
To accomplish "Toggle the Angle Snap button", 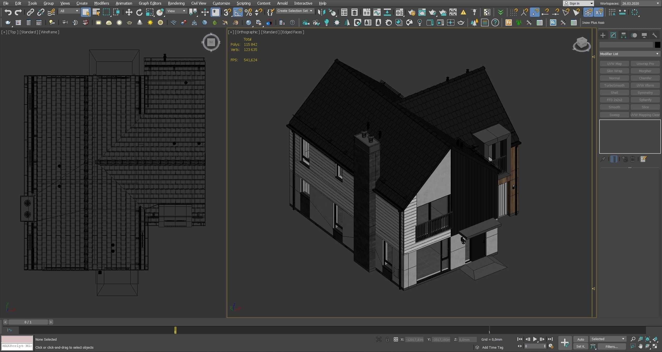I will click(x=238, y=12).
